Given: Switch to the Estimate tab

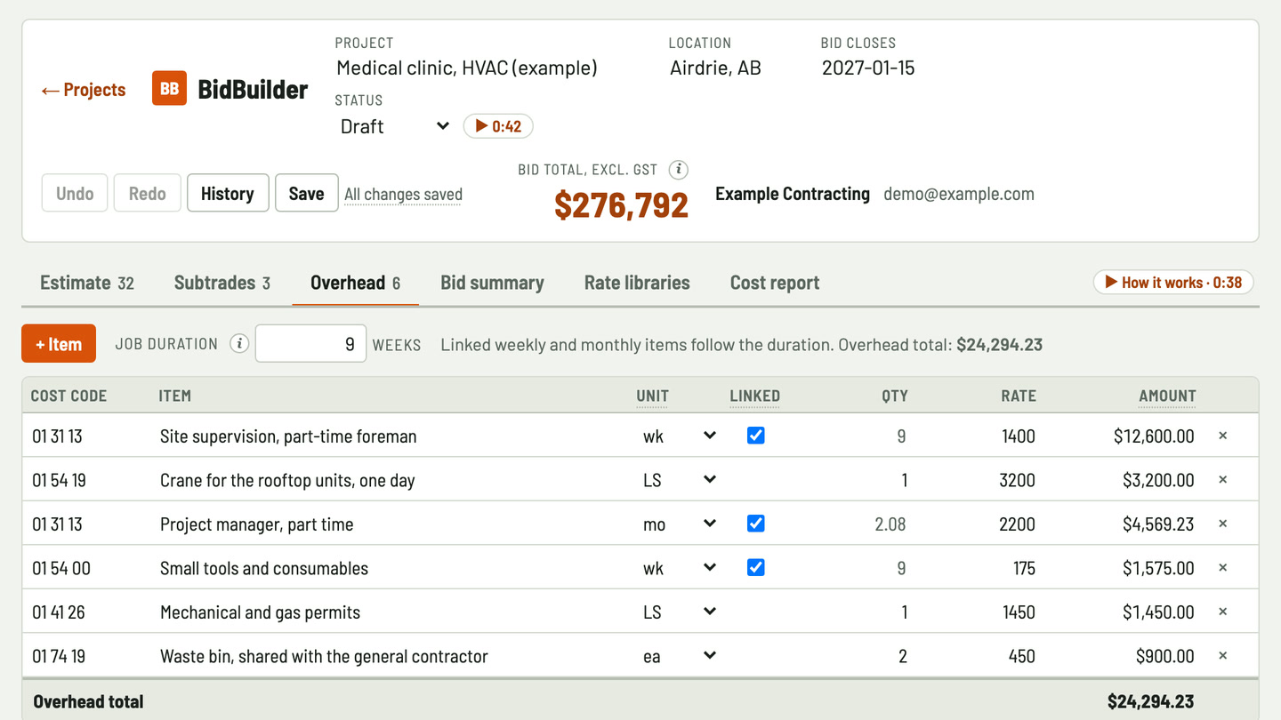Looking at the screenshot, I should tap(87, 283).
